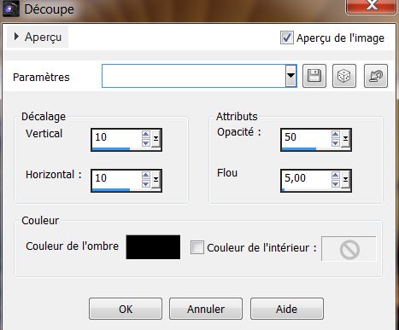Screen dimensions: 399x330
Task: Decrease Horizontal offset with down arrow
Action: tap(146, 184)
